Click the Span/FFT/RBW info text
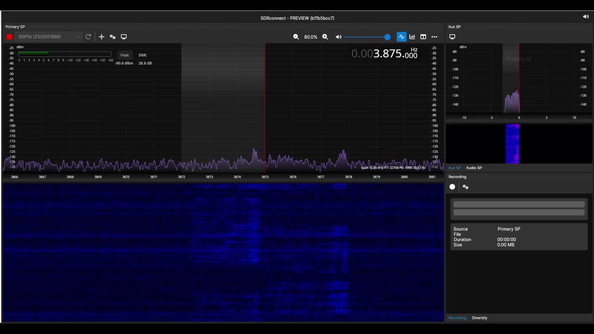Viewport: 594px width, 334px height. pyautogui.click(x=393, y=167)
